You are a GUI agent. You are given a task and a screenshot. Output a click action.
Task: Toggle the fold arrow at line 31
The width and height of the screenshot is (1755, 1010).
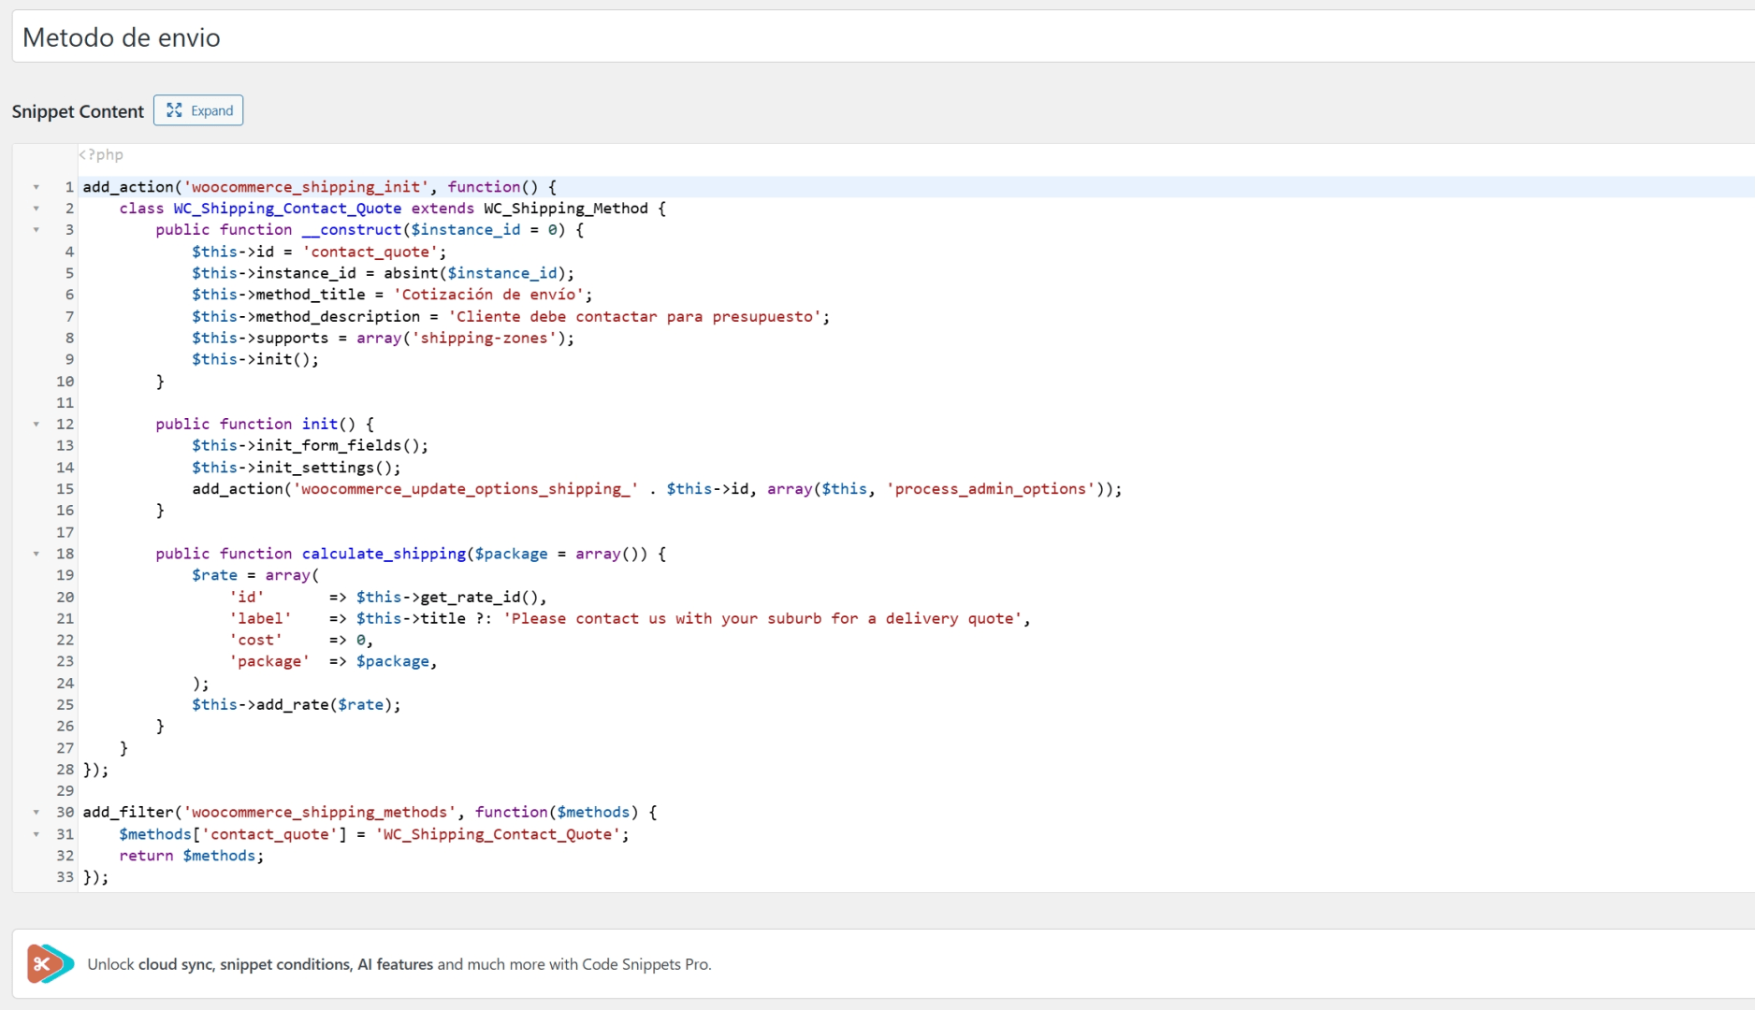point(36,834)
